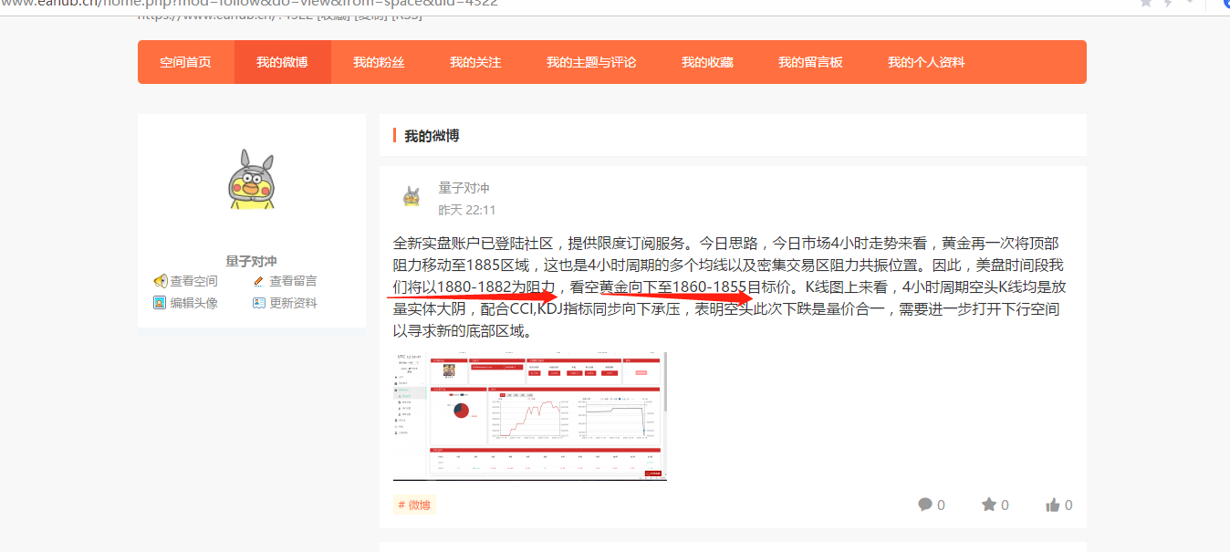Viewport: 1230px width, 552px height.
Task: Click the star favorite icon on the post
Action: pos(989,505)
